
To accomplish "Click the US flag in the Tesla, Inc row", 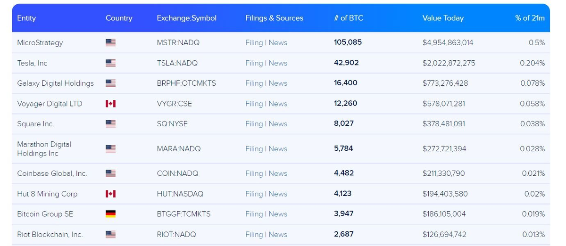I will point(110,63).
